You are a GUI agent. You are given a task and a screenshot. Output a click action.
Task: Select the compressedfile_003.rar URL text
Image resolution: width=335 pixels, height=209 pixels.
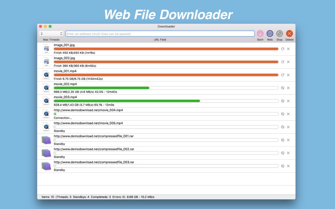[x=94, y=162]
